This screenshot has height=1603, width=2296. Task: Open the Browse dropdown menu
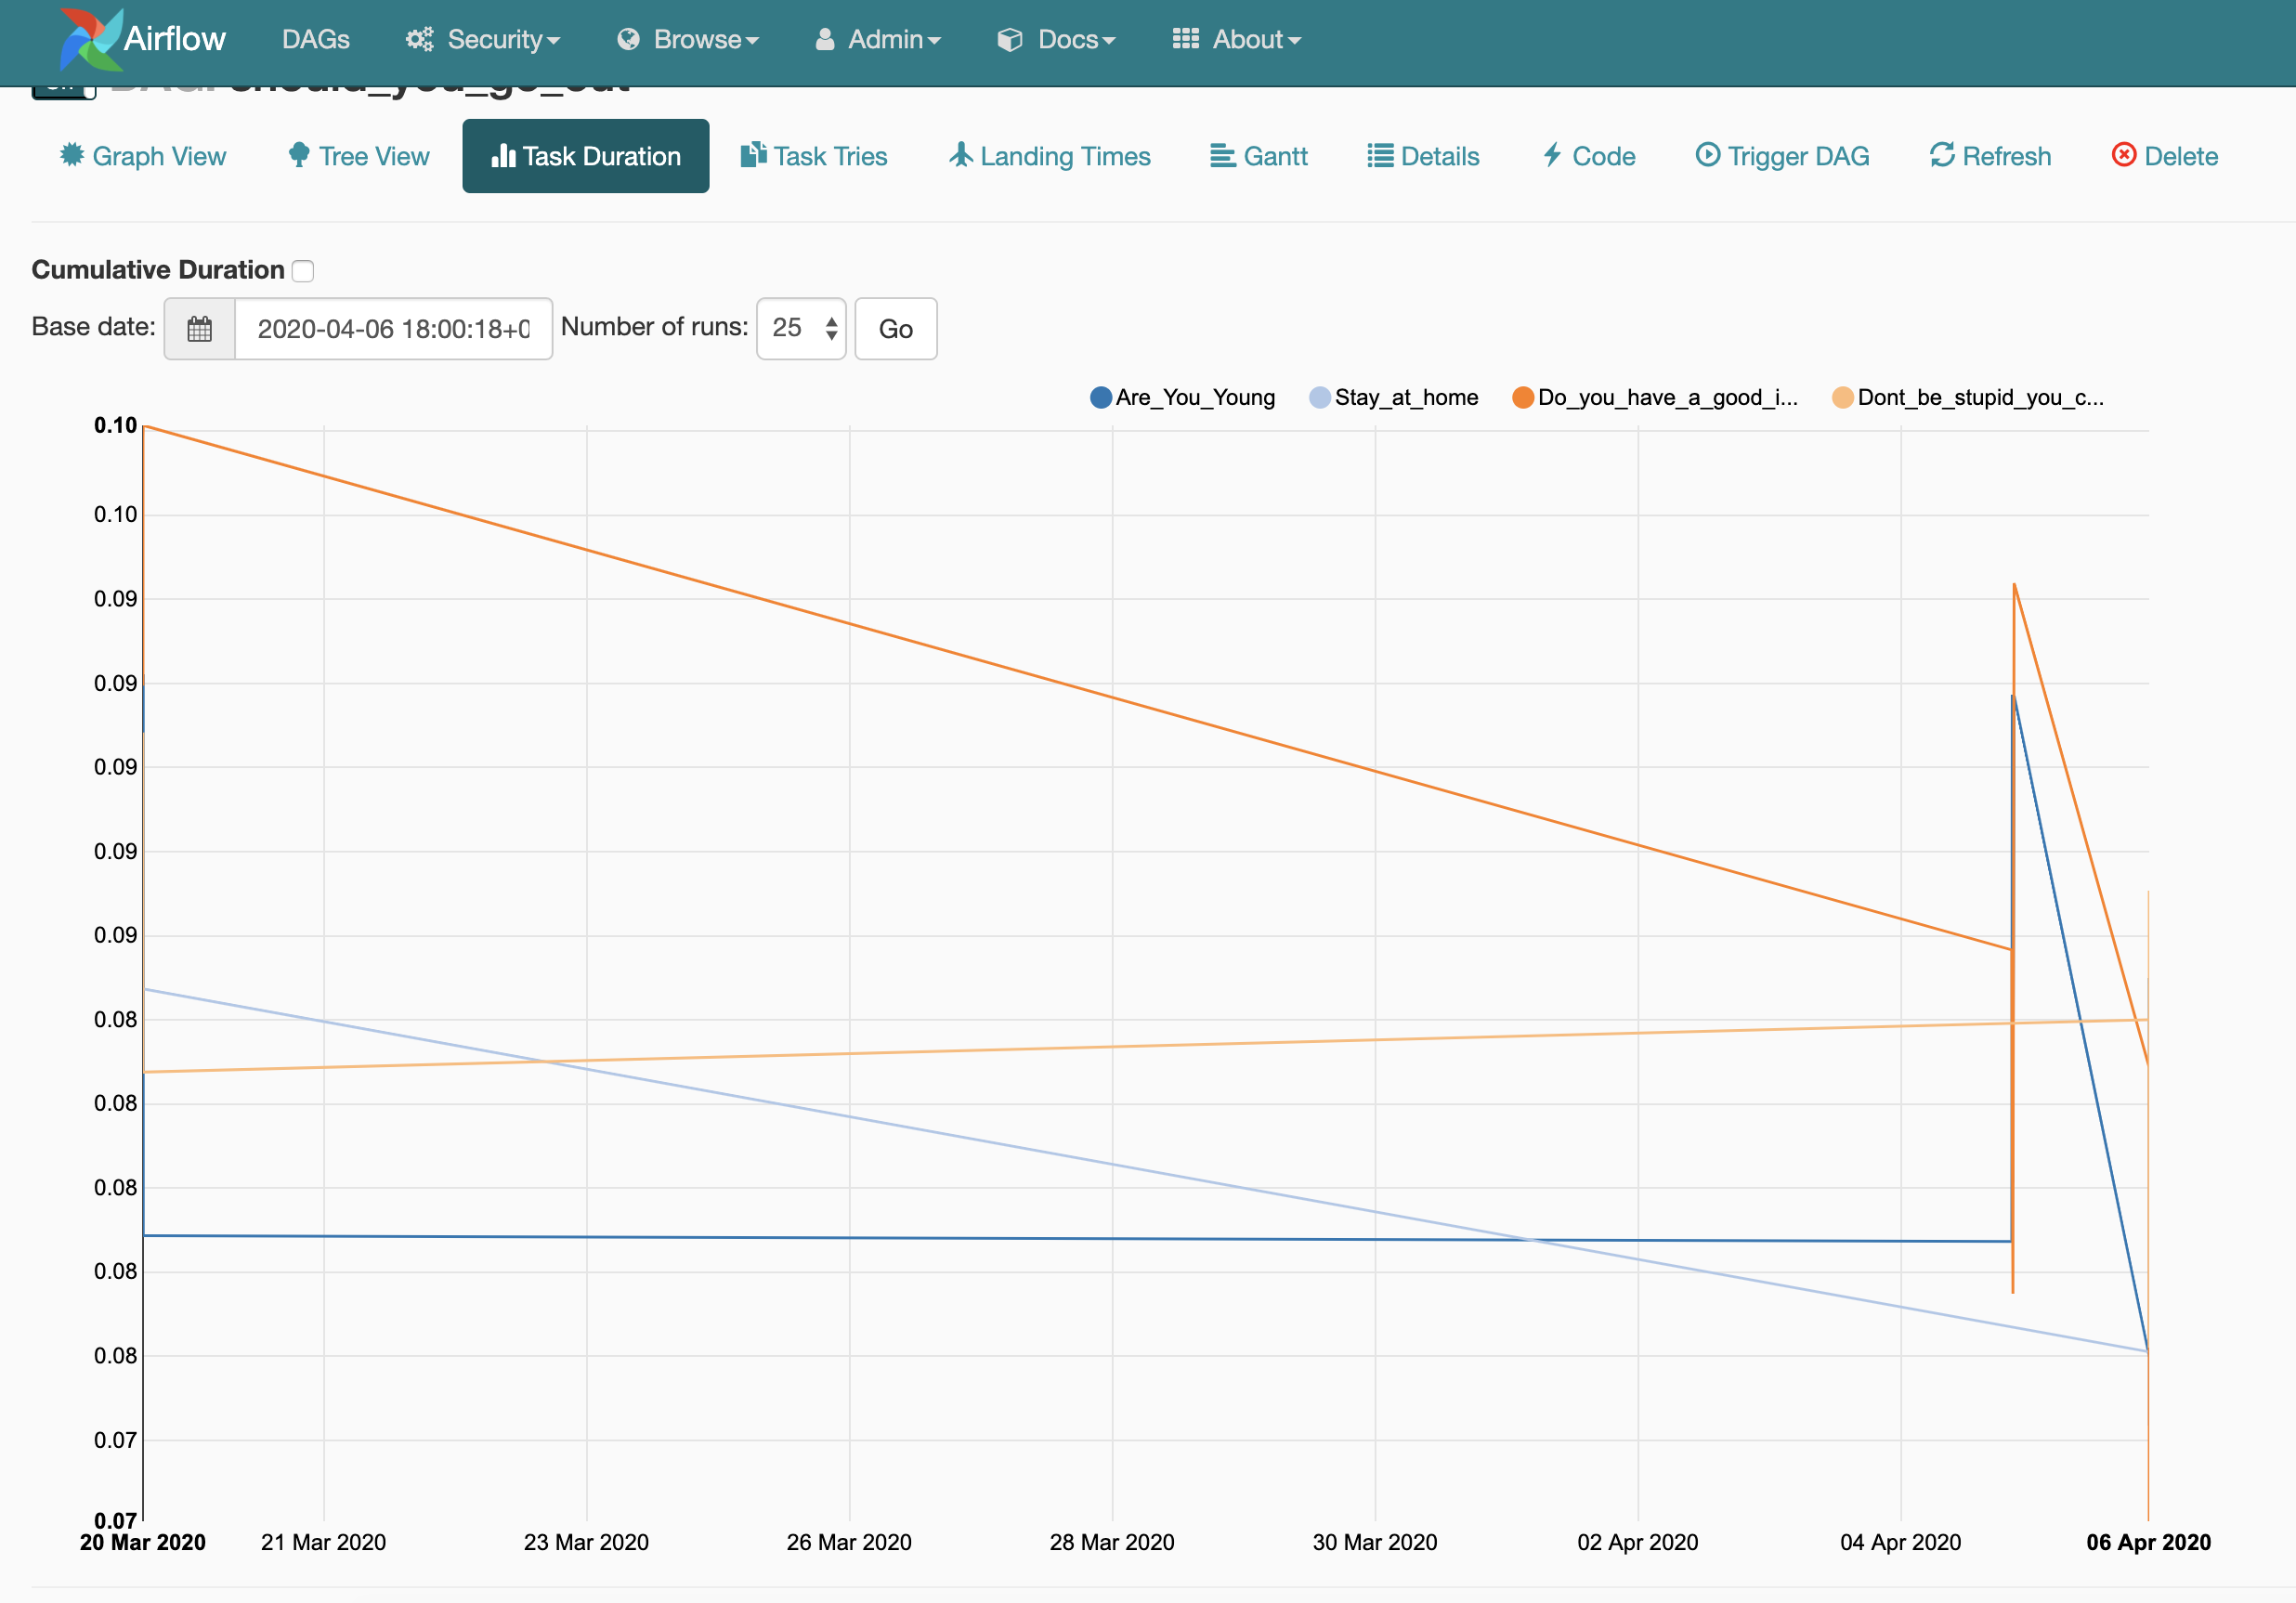(x=687, y=40)
